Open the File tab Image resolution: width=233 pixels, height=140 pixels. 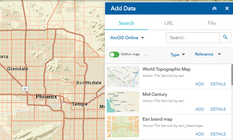tap(211, 23)
